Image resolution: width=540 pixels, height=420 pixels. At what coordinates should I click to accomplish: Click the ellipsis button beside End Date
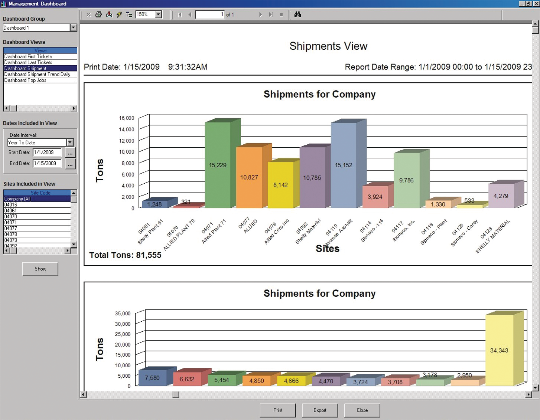pos(70,164)
